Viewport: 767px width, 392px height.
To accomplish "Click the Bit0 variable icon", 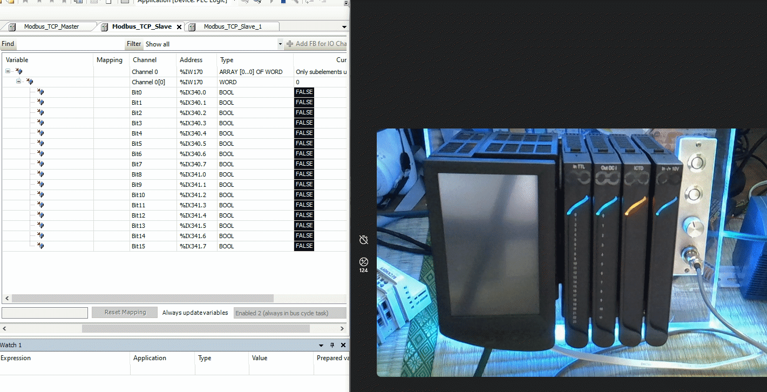I will click(x=40, y=92).
